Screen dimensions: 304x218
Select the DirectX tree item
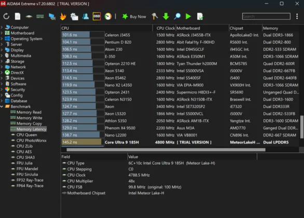[x=17, y=73]
